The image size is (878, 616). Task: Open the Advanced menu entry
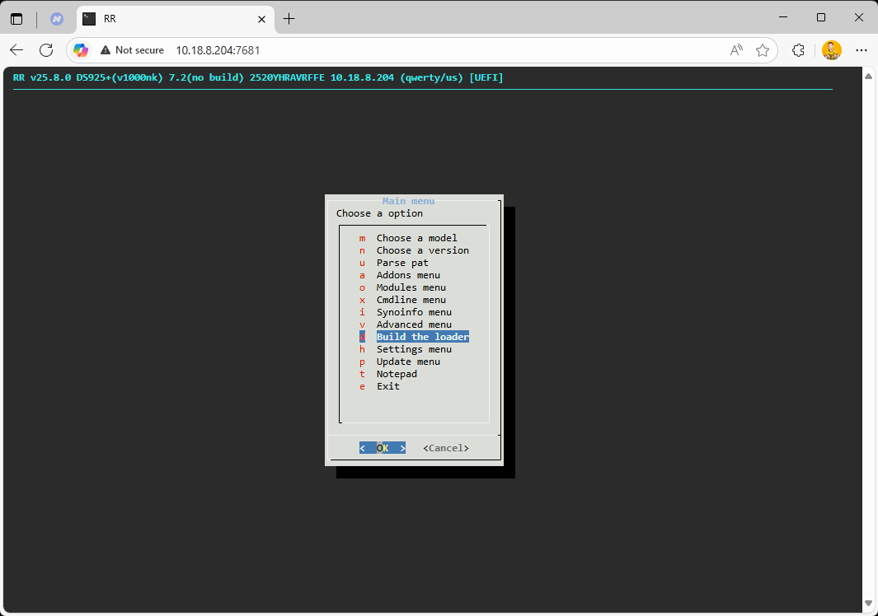(414, 324)
